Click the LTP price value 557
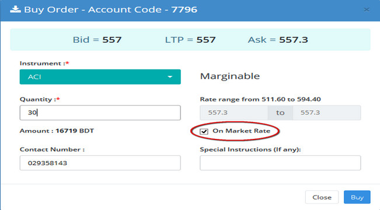 [206, 40]
